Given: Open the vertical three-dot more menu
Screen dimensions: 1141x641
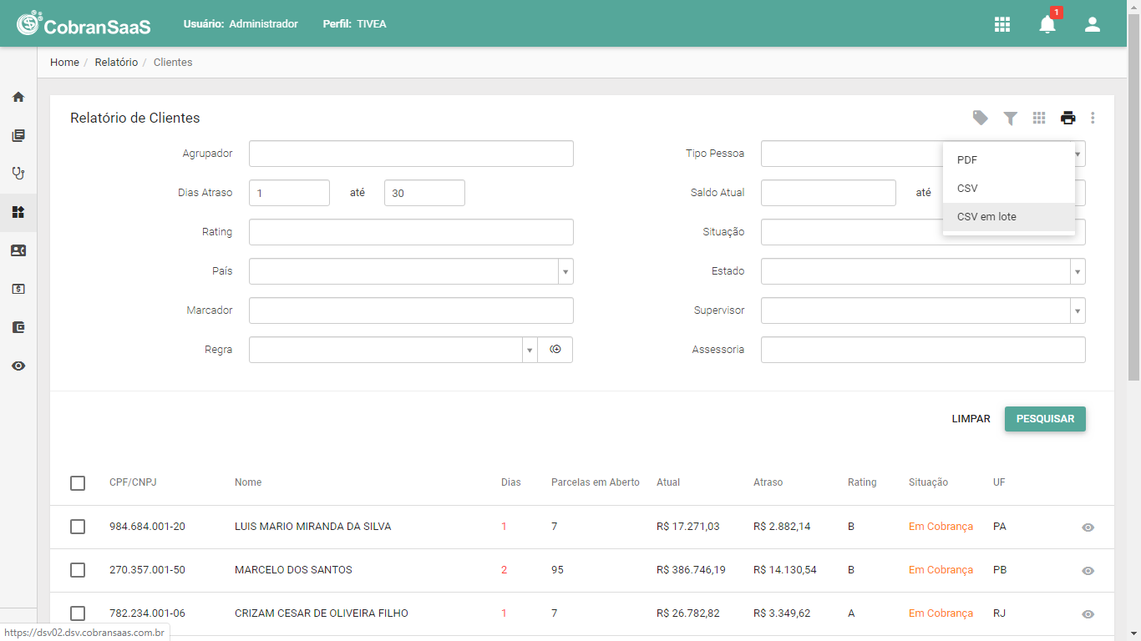Looking at the screenshot, I should point(1093,118).
